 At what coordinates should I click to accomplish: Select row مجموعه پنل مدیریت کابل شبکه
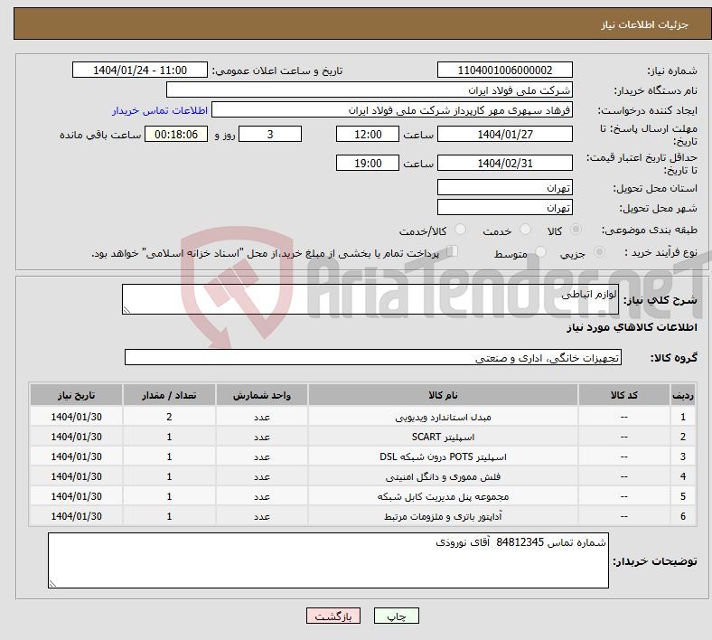[363, 496]
